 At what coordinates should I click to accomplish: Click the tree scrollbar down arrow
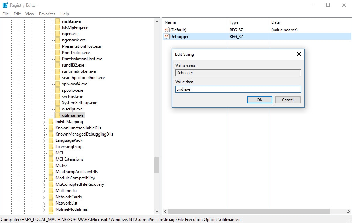tap(156, 211)
